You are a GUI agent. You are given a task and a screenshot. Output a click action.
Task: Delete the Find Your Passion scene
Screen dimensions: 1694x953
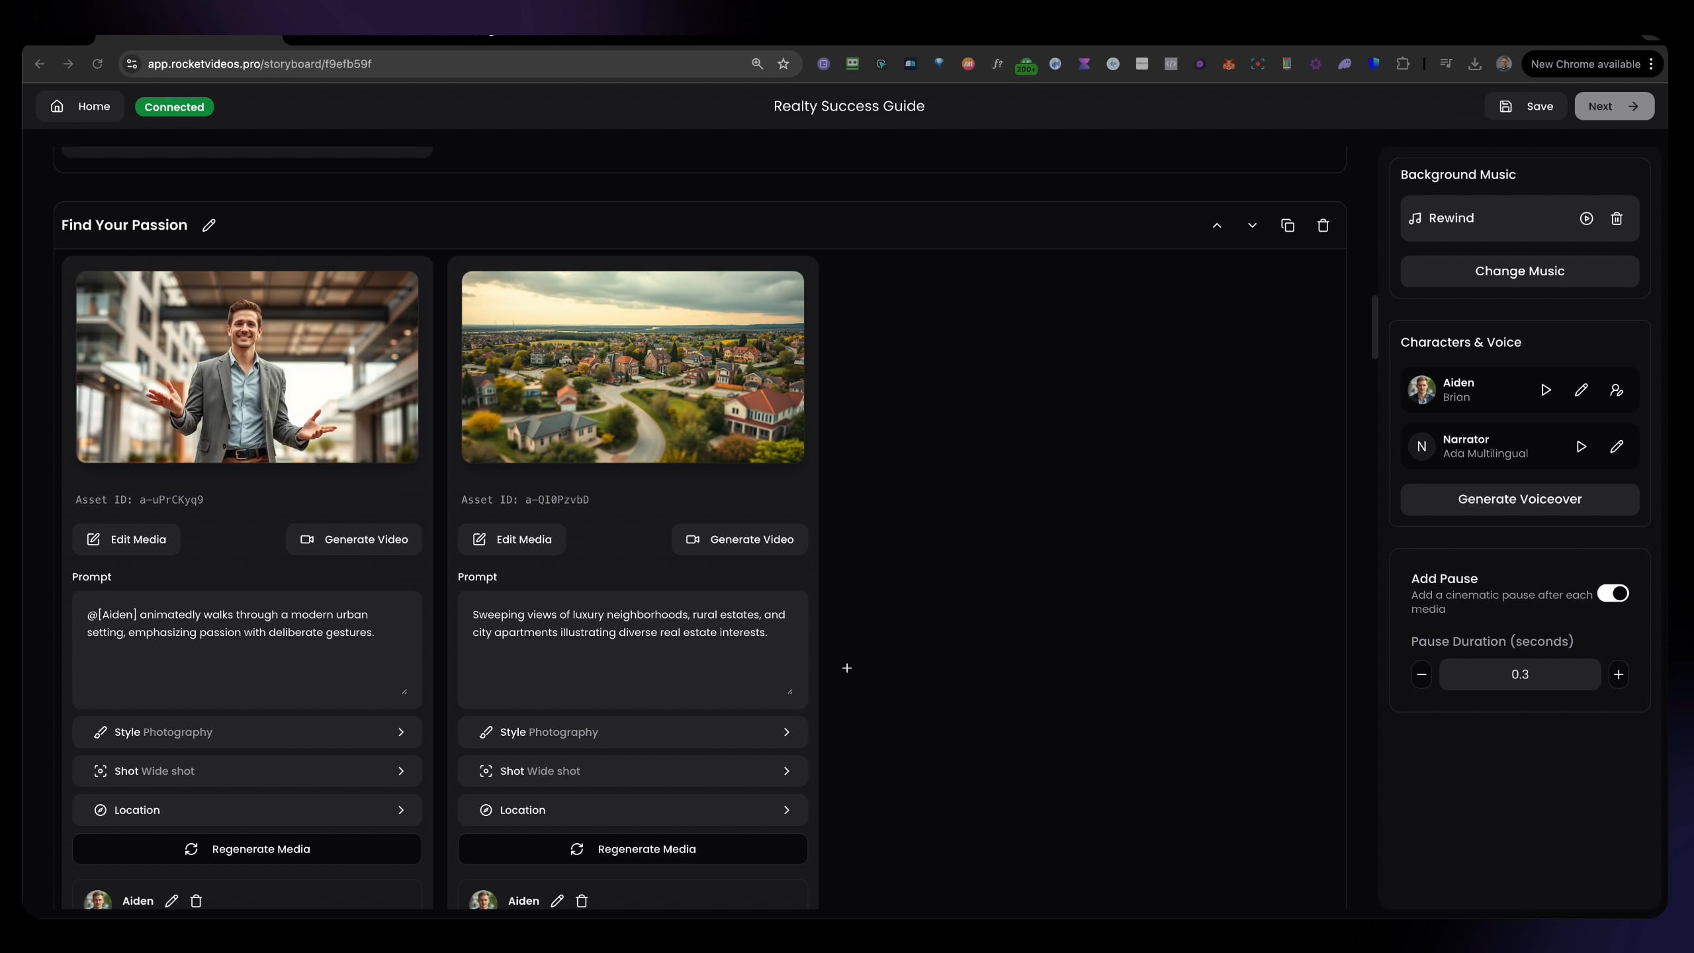click(x=1323, y=226)
